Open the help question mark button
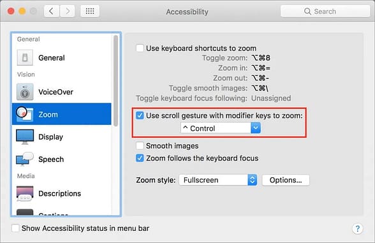The image size is (375, 243). (358, 228)
